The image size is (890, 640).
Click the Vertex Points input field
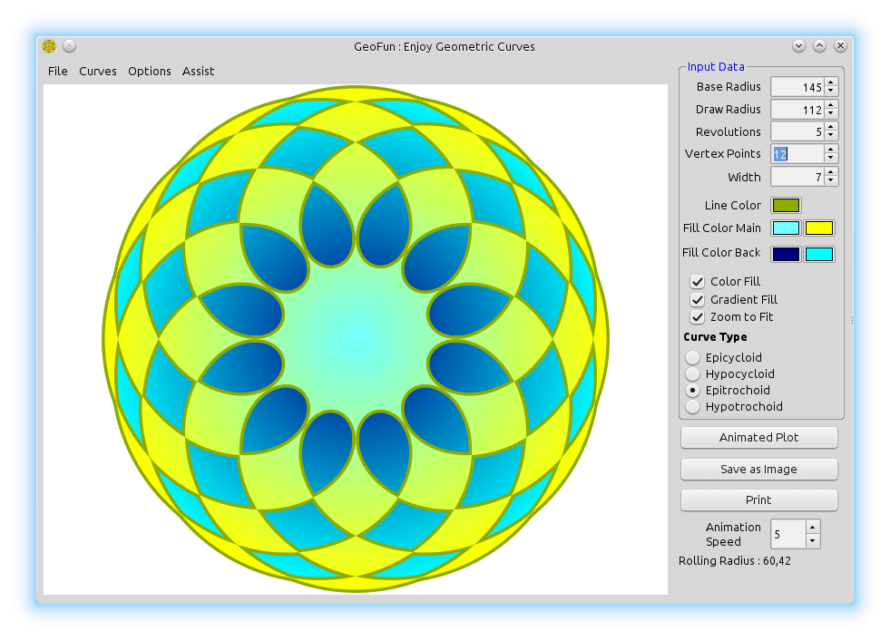(797, 154)
